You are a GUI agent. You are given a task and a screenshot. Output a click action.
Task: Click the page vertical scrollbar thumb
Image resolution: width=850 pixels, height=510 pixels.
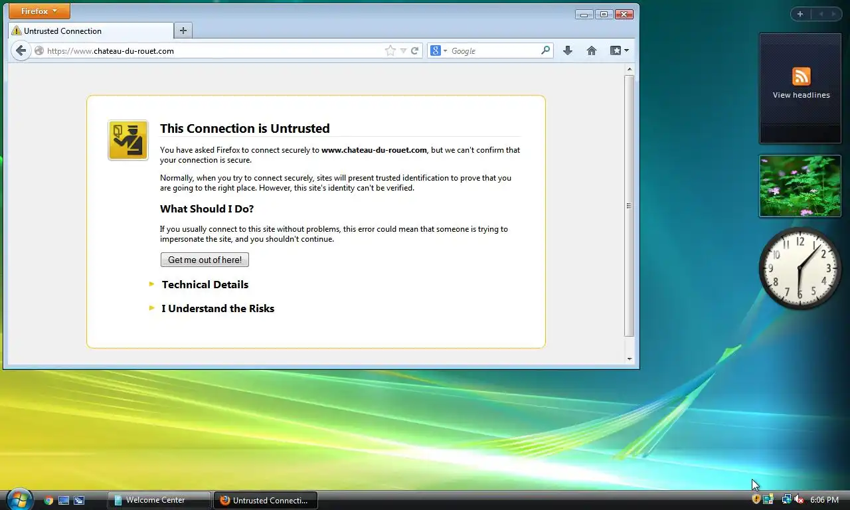point(630,206)
